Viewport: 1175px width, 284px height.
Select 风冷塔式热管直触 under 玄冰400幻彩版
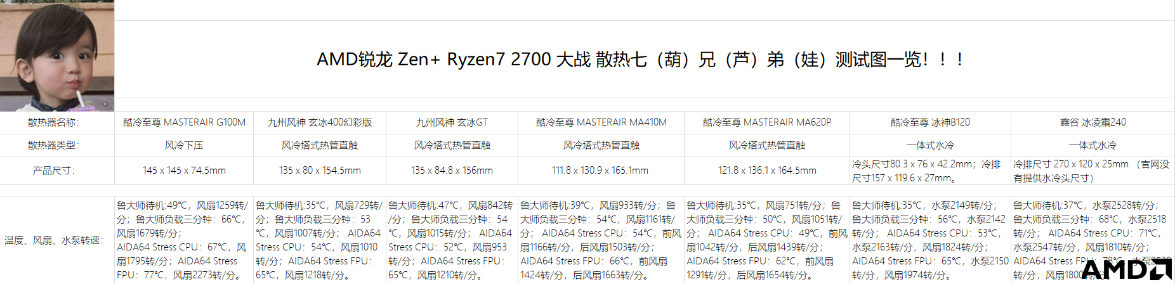pyautogui.click(x=320, y=145)
